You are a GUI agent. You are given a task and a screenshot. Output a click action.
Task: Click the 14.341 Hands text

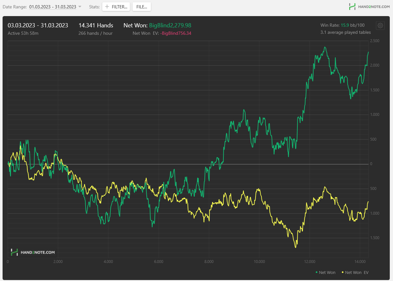click(96, 25)
